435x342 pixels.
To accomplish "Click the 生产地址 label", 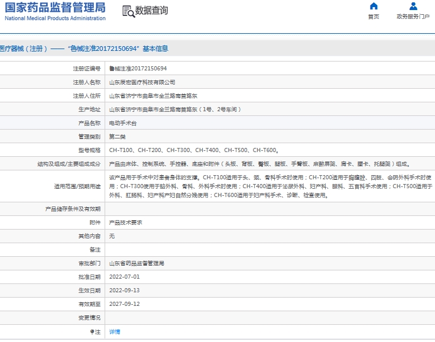I will coord(89,109).
